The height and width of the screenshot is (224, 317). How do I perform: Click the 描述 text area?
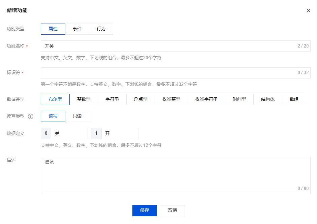(175, 175)
